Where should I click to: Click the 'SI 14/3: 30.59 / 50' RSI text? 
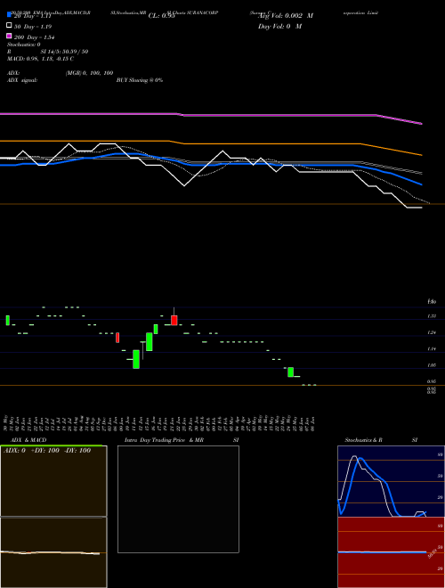pyautogui.click(x=64, y=52)
